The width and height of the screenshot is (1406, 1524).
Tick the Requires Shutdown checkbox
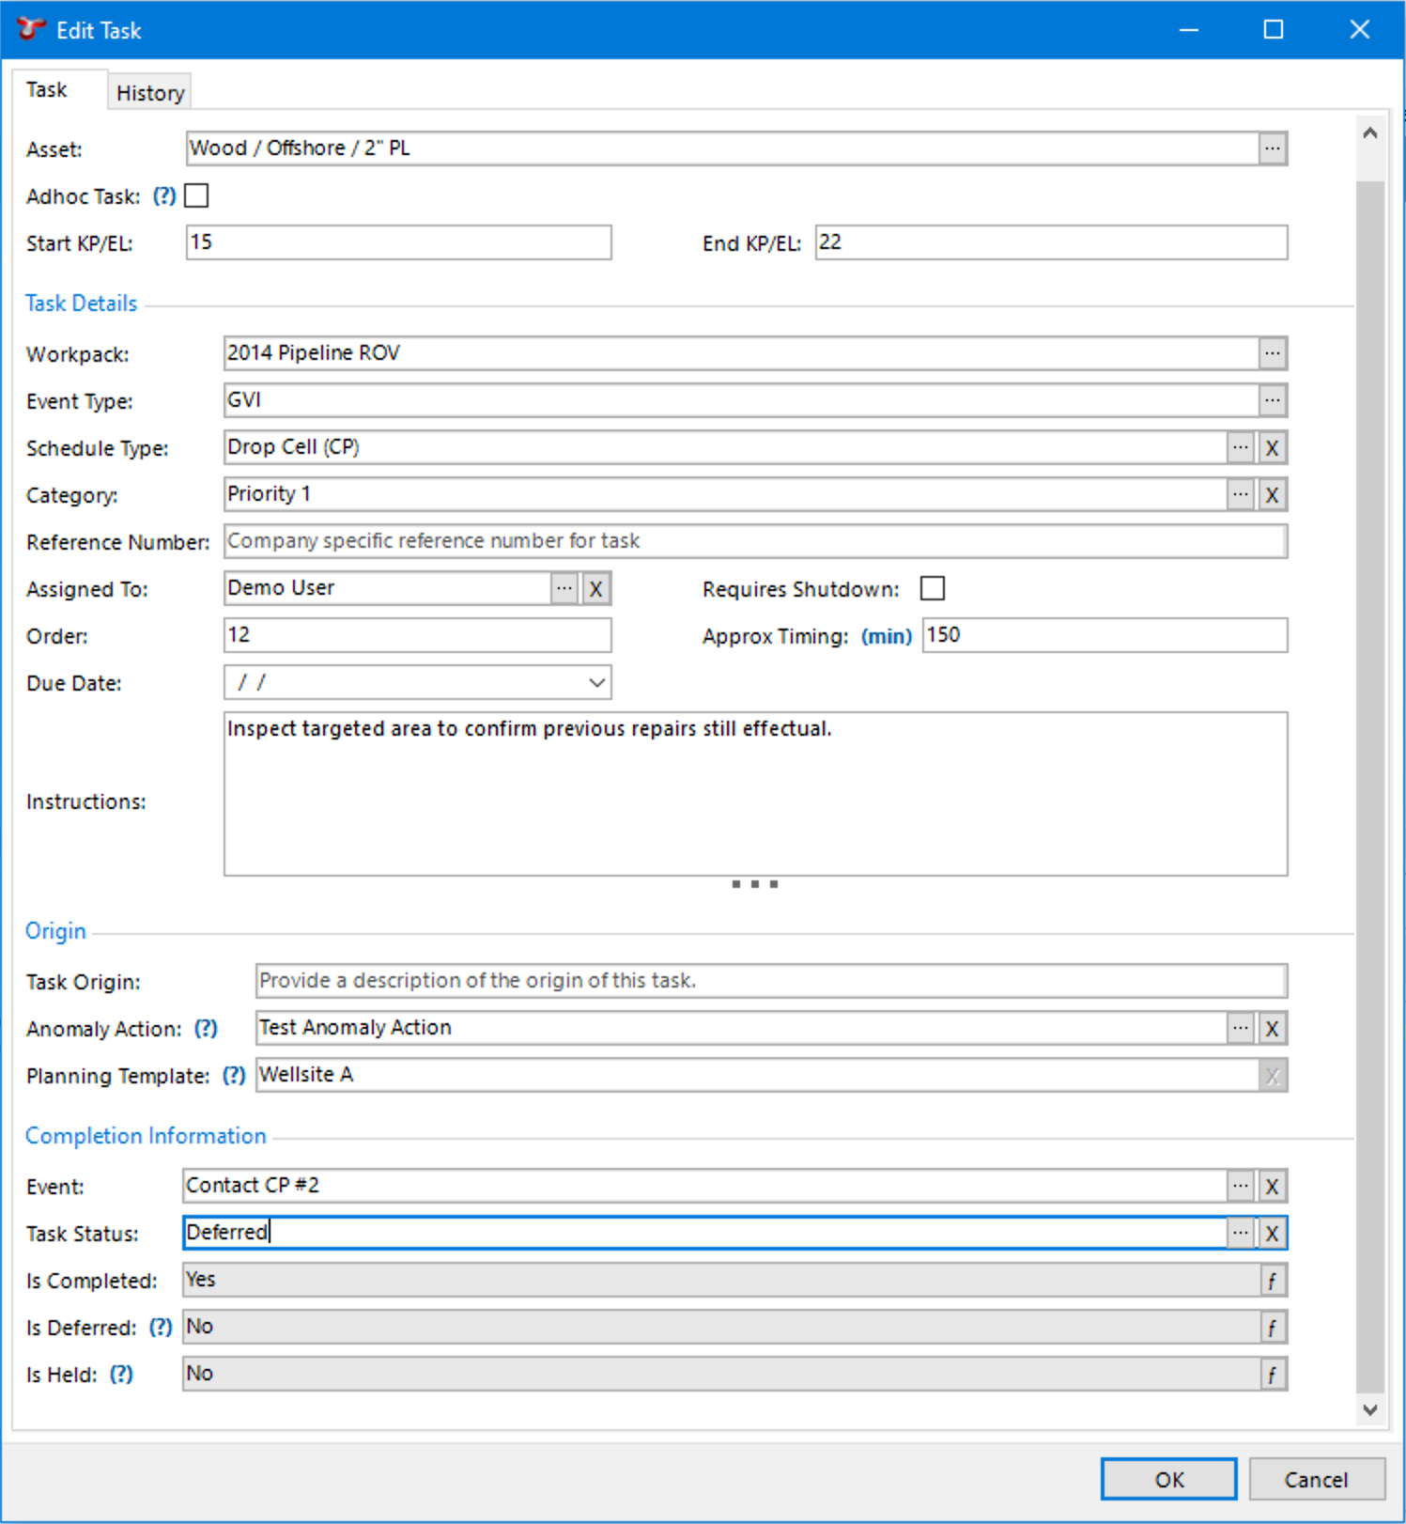[x=932, y=588]
